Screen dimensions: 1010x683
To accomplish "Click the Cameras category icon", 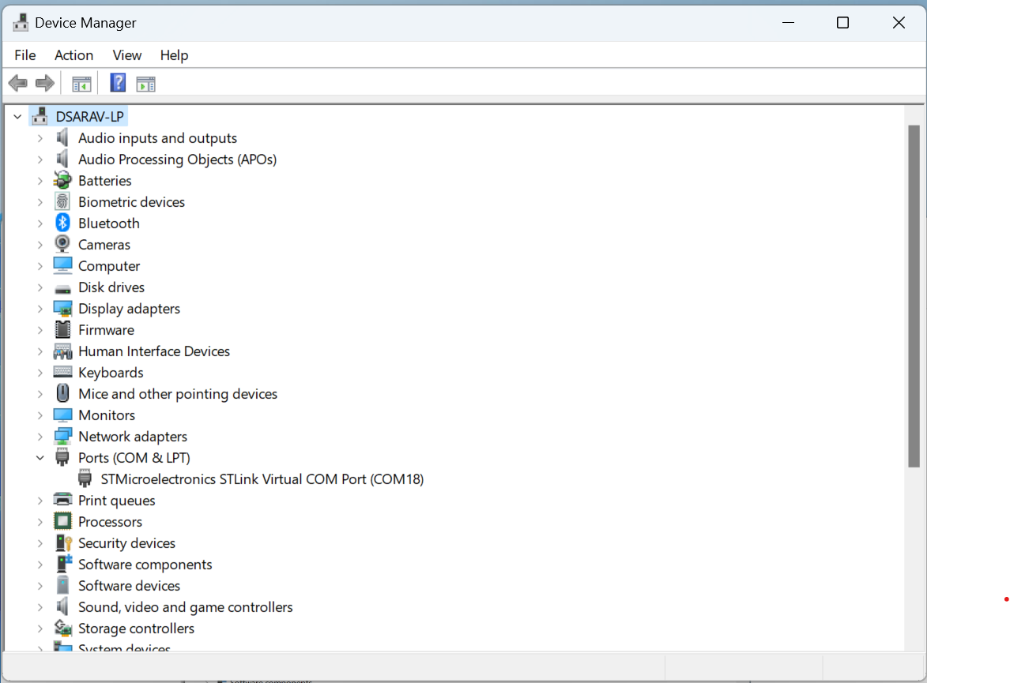I will pyautogui.click(x=62, y=244).
